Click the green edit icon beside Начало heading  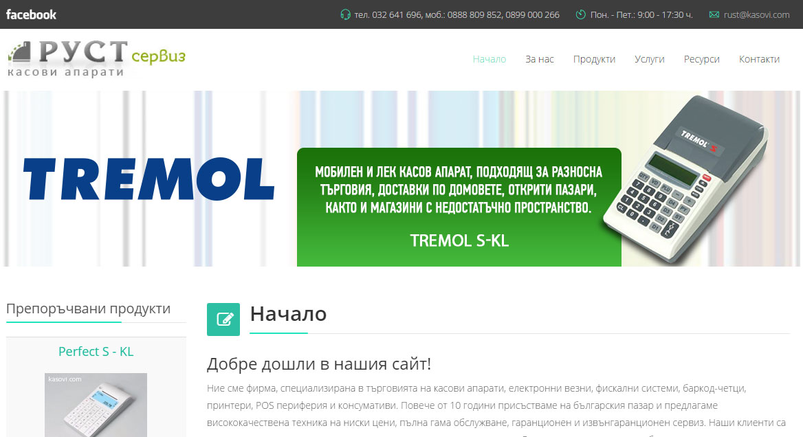(x=223, y=319)
